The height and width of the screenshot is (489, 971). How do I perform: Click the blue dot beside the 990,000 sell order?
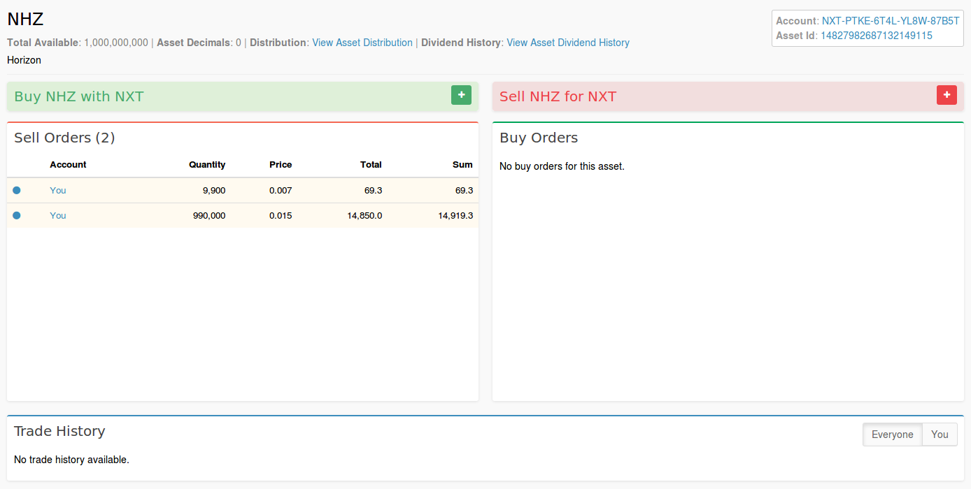tap(17, 215)
